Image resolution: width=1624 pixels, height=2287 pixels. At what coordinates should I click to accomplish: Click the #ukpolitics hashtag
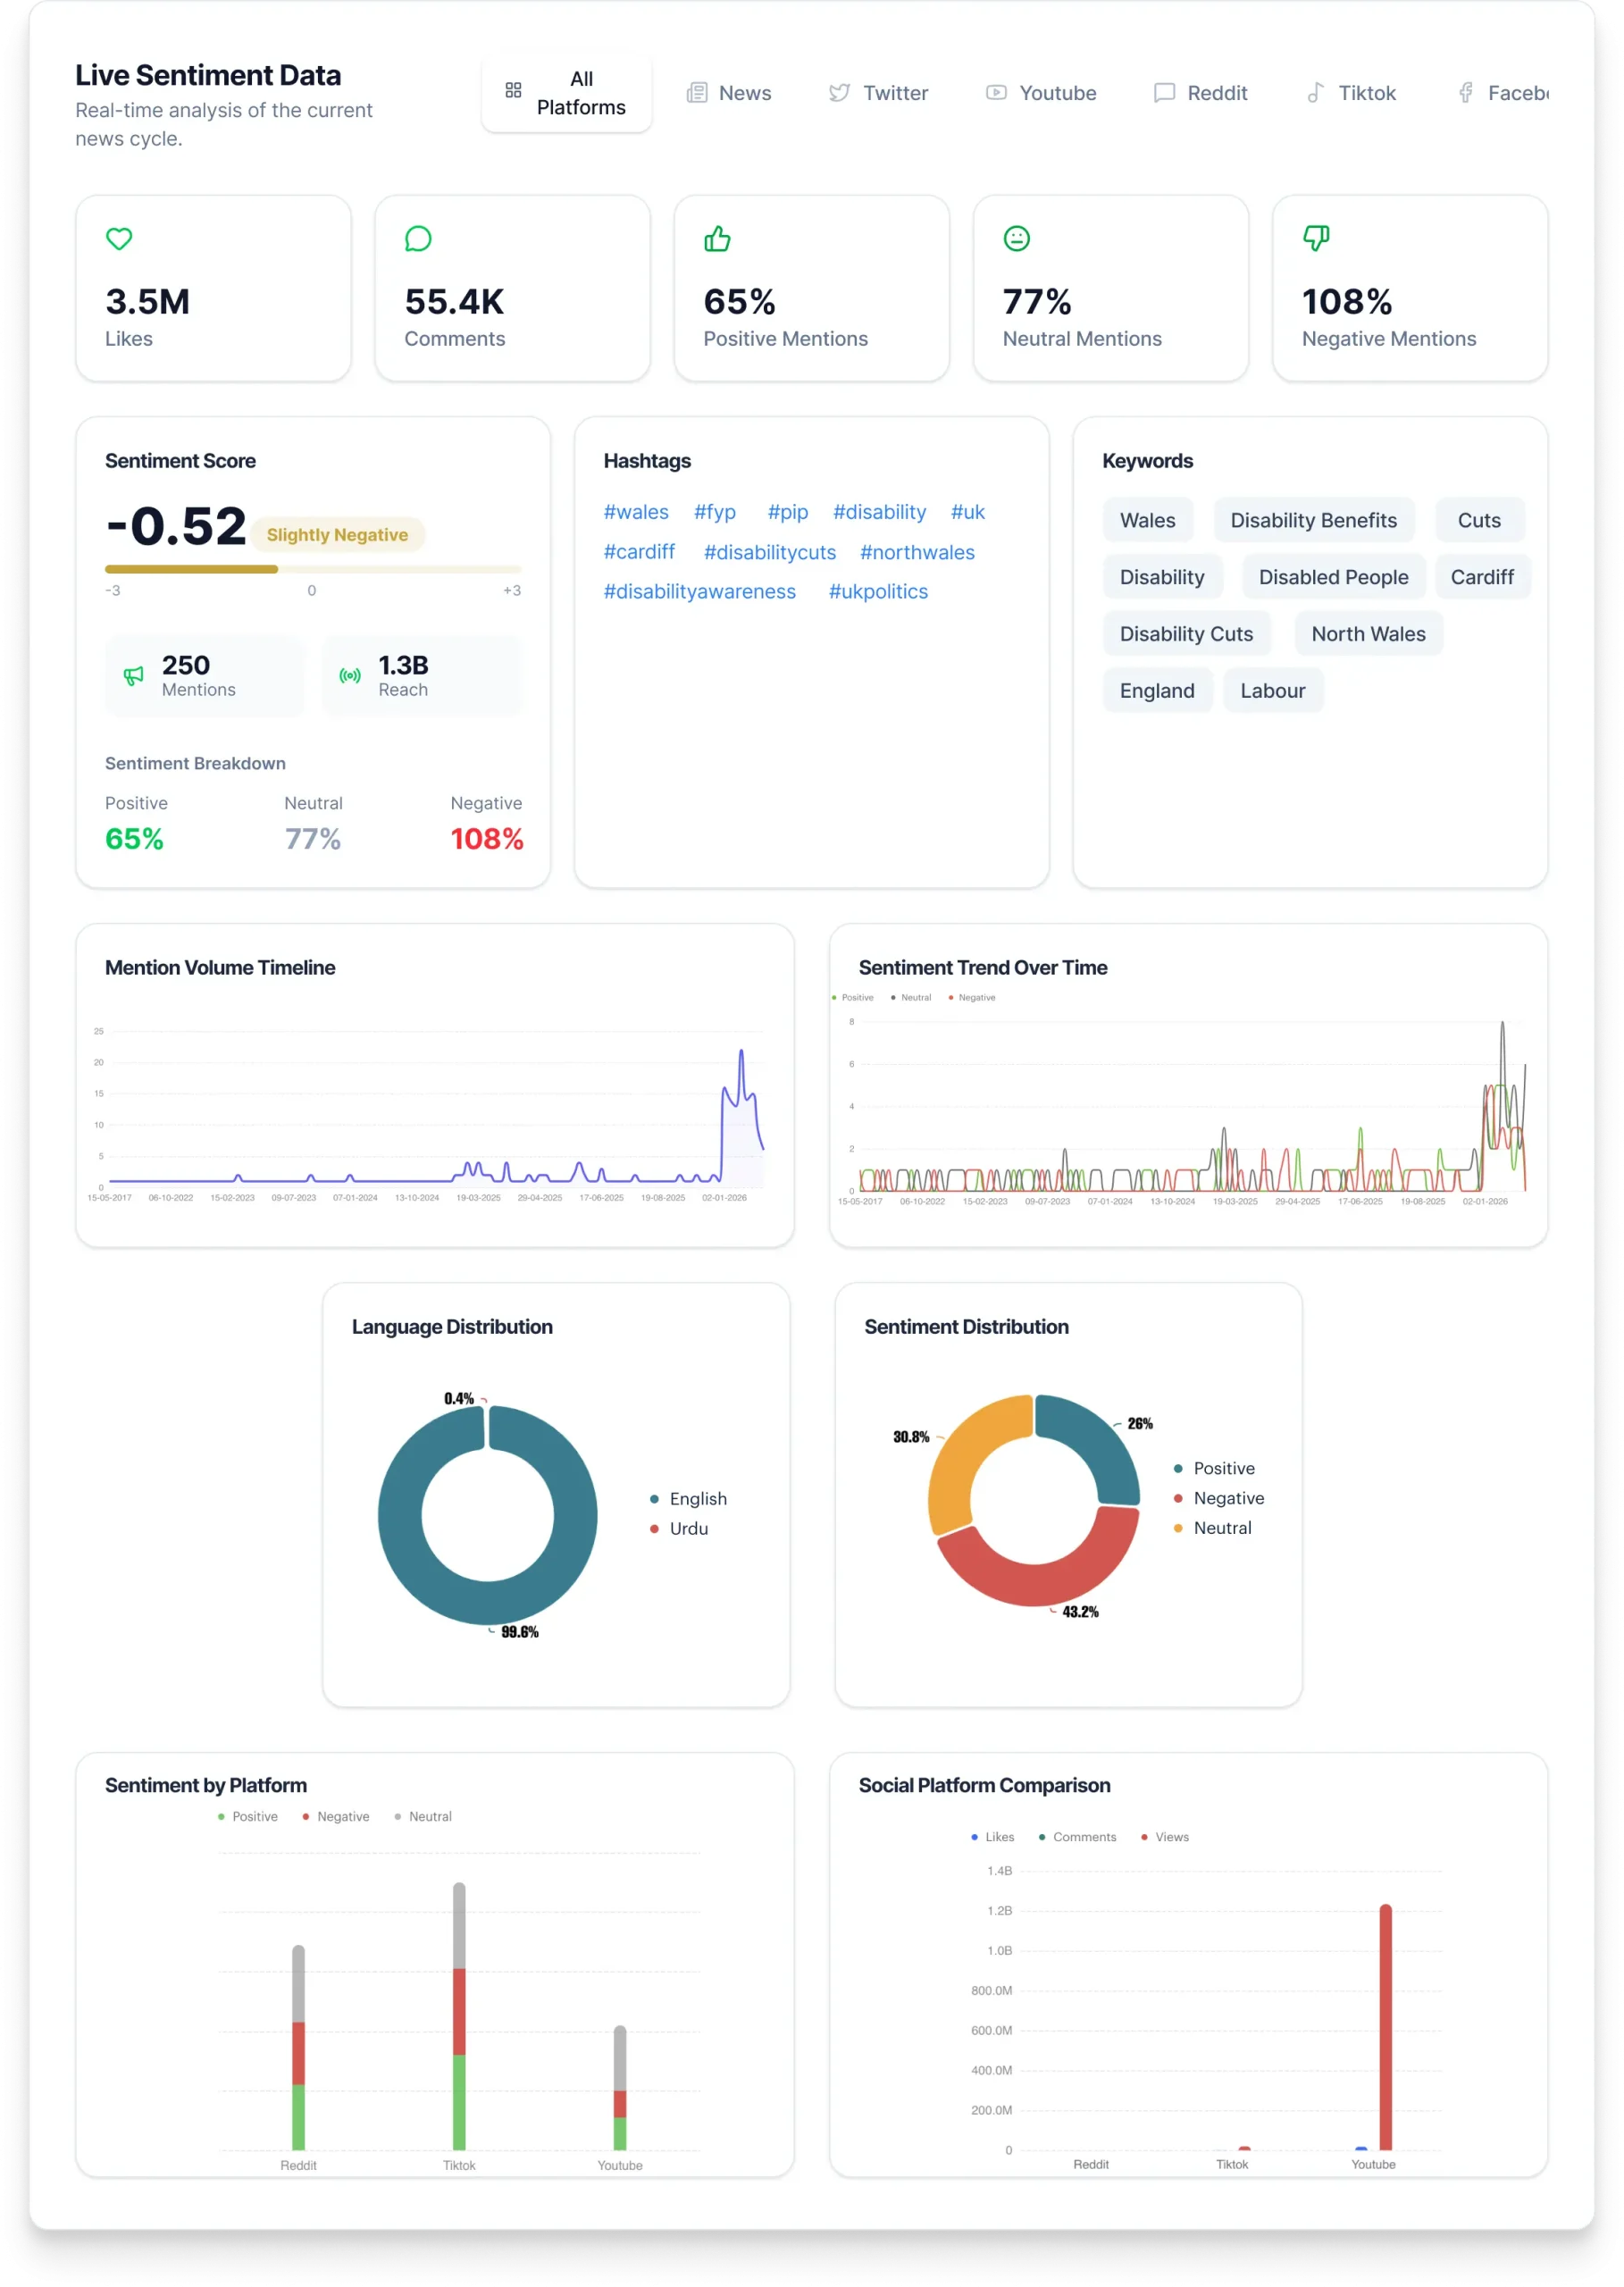coord(877,591)
